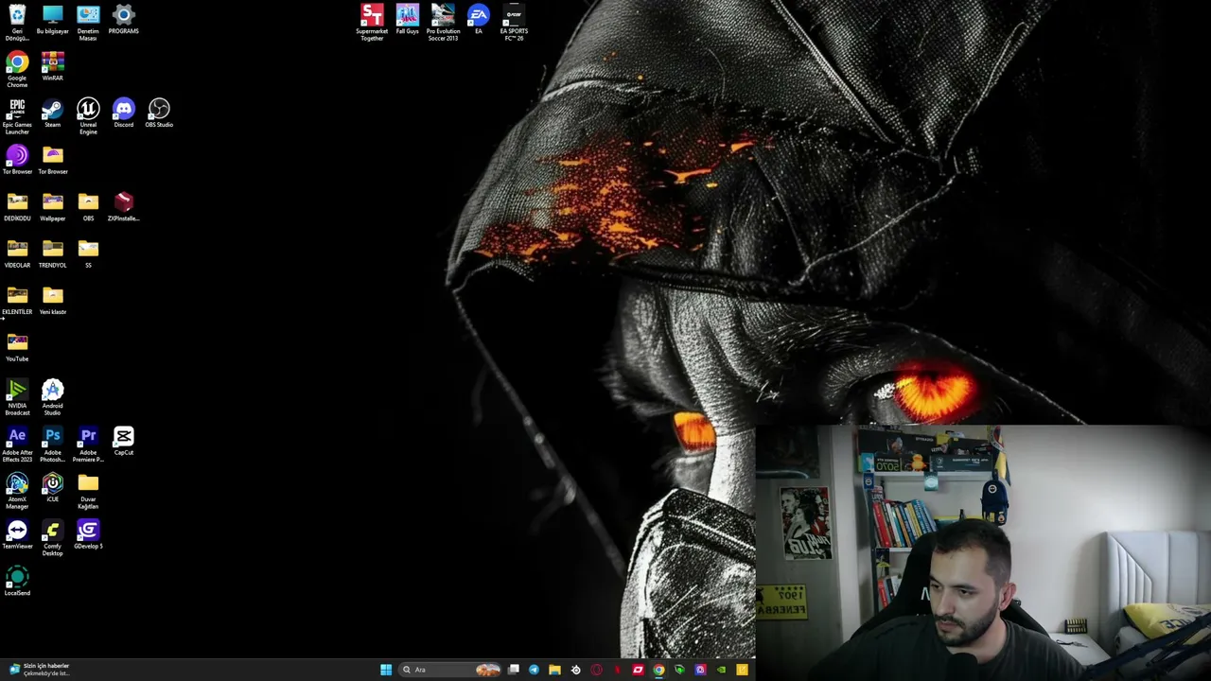The image size is (1211, 681).
Task: Open the Bu bilgisayar desktop icon
Action: pyautogui.click(x=53, y=20)
